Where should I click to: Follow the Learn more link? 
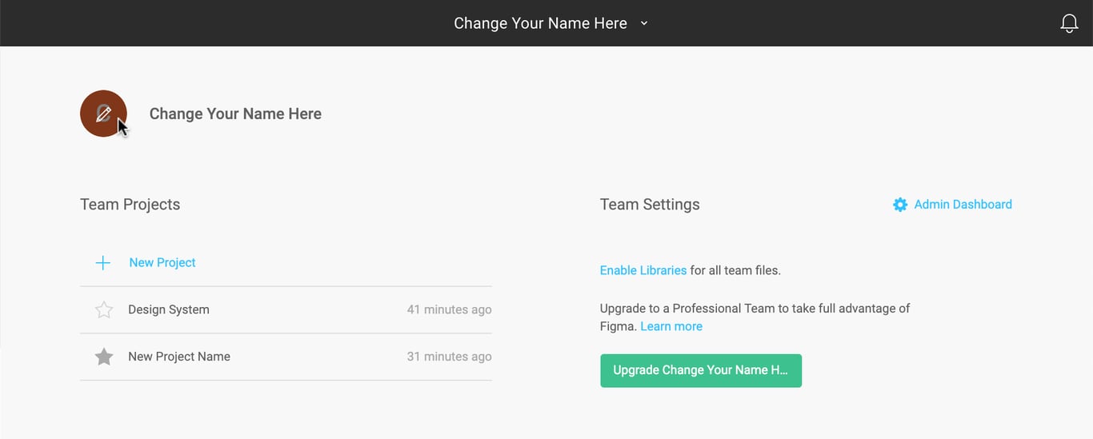click(x=671, y=326)
